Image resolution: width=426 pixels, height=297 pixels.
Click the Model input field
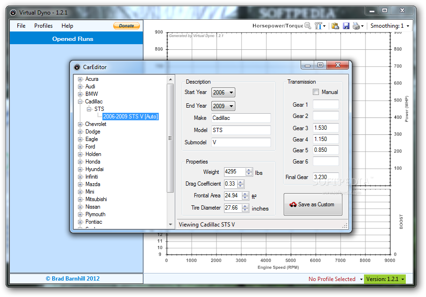(241, 130)
